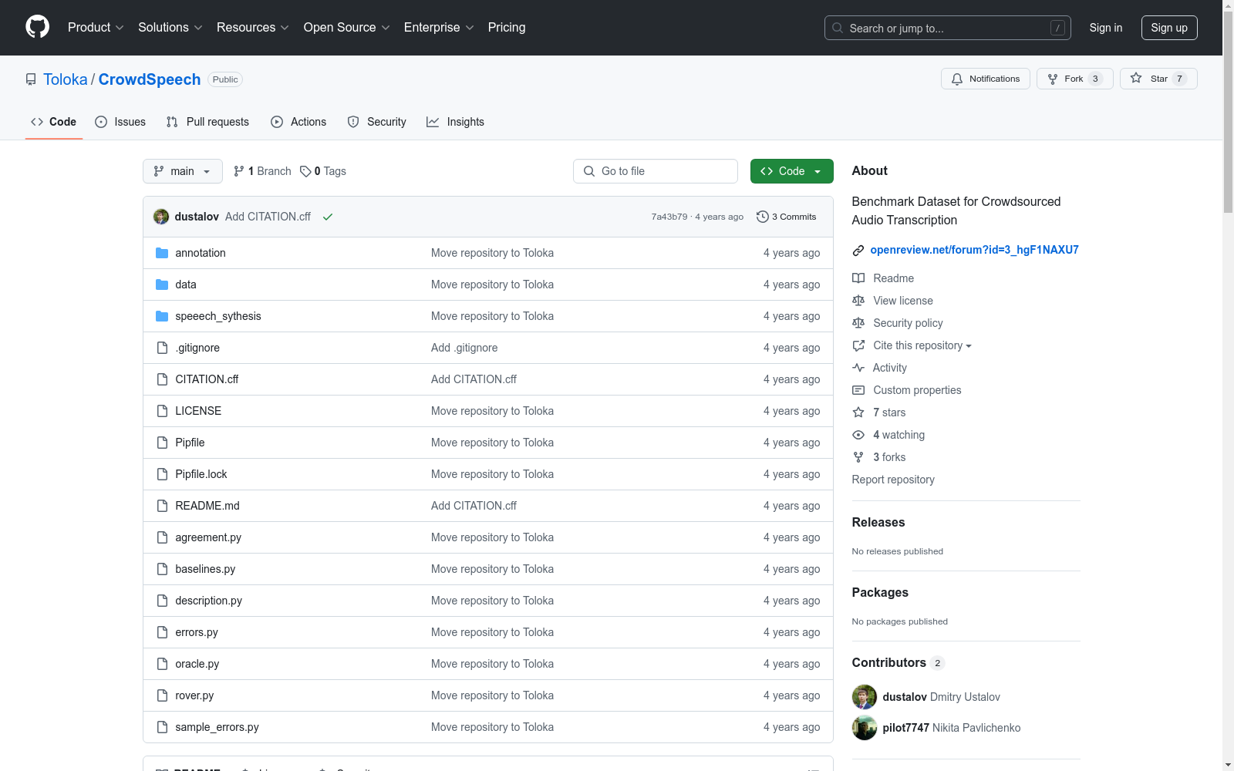View the 3 Commits history
The height and width of the screenshot is (771, 1234).
pos(787,217)
